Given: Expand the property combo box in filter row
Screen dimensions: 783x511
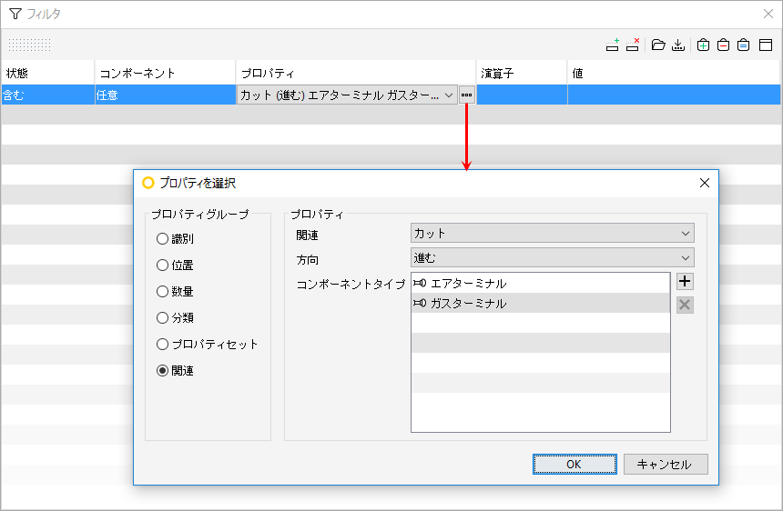Looking at the screenshot, I should (x=449, y=95).
